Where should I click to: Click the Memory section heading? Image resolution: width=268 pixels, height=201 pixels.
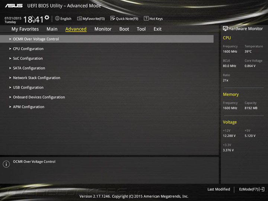tap(231, 94)
